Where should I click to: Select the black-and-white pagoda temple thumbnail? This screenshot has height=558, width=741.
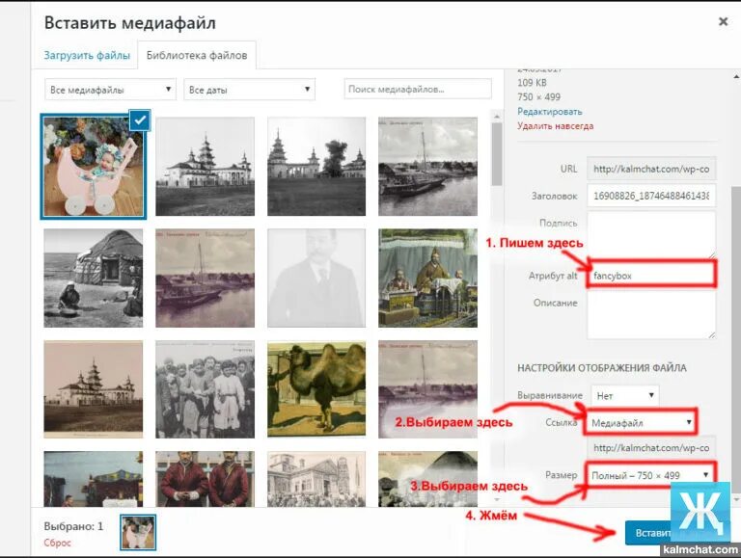coord(206,167)
